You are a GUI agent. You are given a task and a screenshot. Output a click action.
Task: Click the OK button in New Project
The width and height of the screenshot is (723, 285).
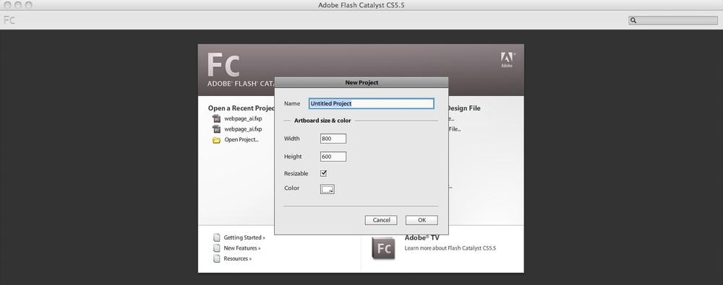[422, 220]
